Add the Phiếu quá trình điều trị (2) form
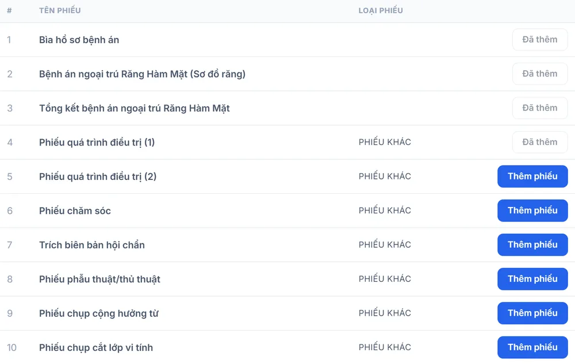Screen dimensions: 575x364 point(532,177)
